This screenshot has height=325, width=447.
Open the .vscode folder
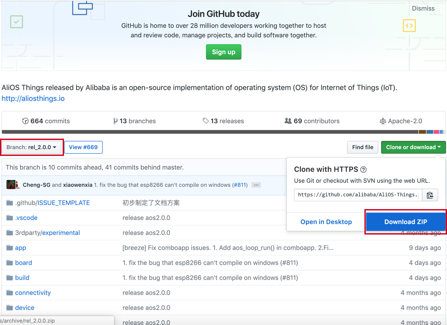(26, 218)
